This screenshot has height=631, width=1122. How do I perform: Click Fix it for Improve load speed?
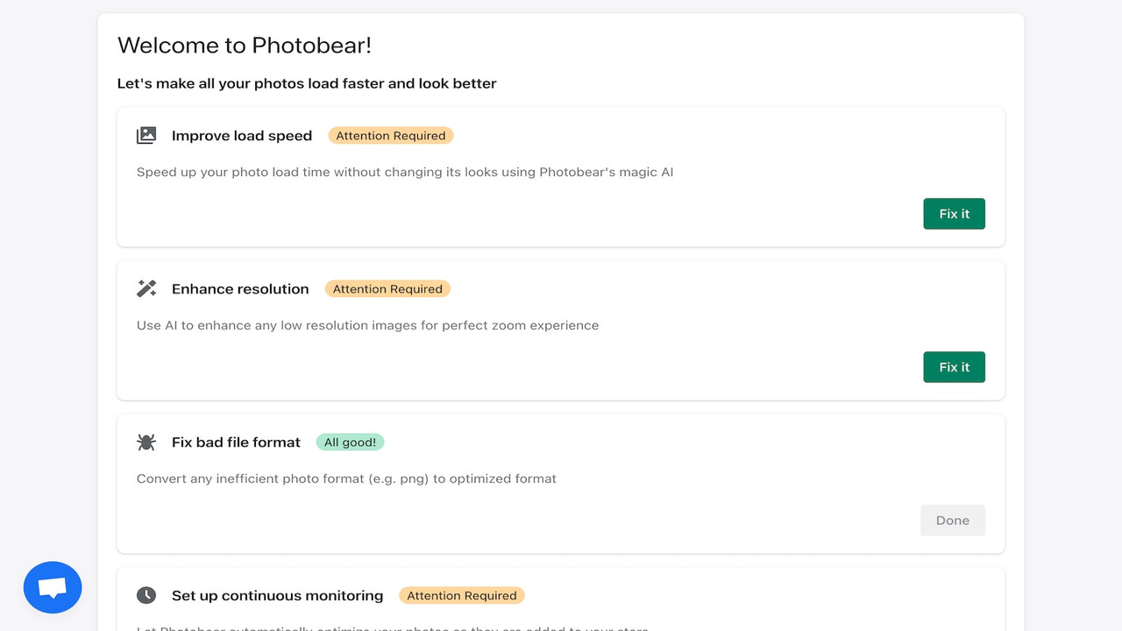tap(954, 213)
